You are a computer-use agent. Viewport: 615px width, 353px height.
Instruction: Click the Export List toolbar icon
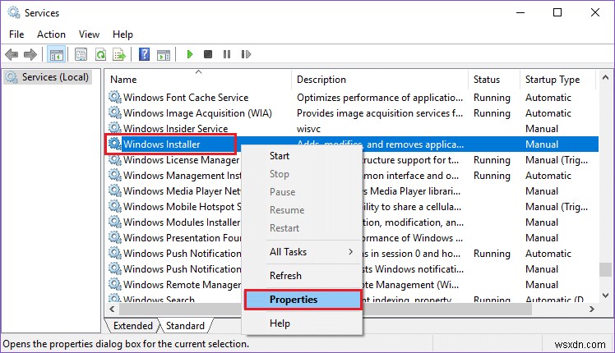pos(119,54)
